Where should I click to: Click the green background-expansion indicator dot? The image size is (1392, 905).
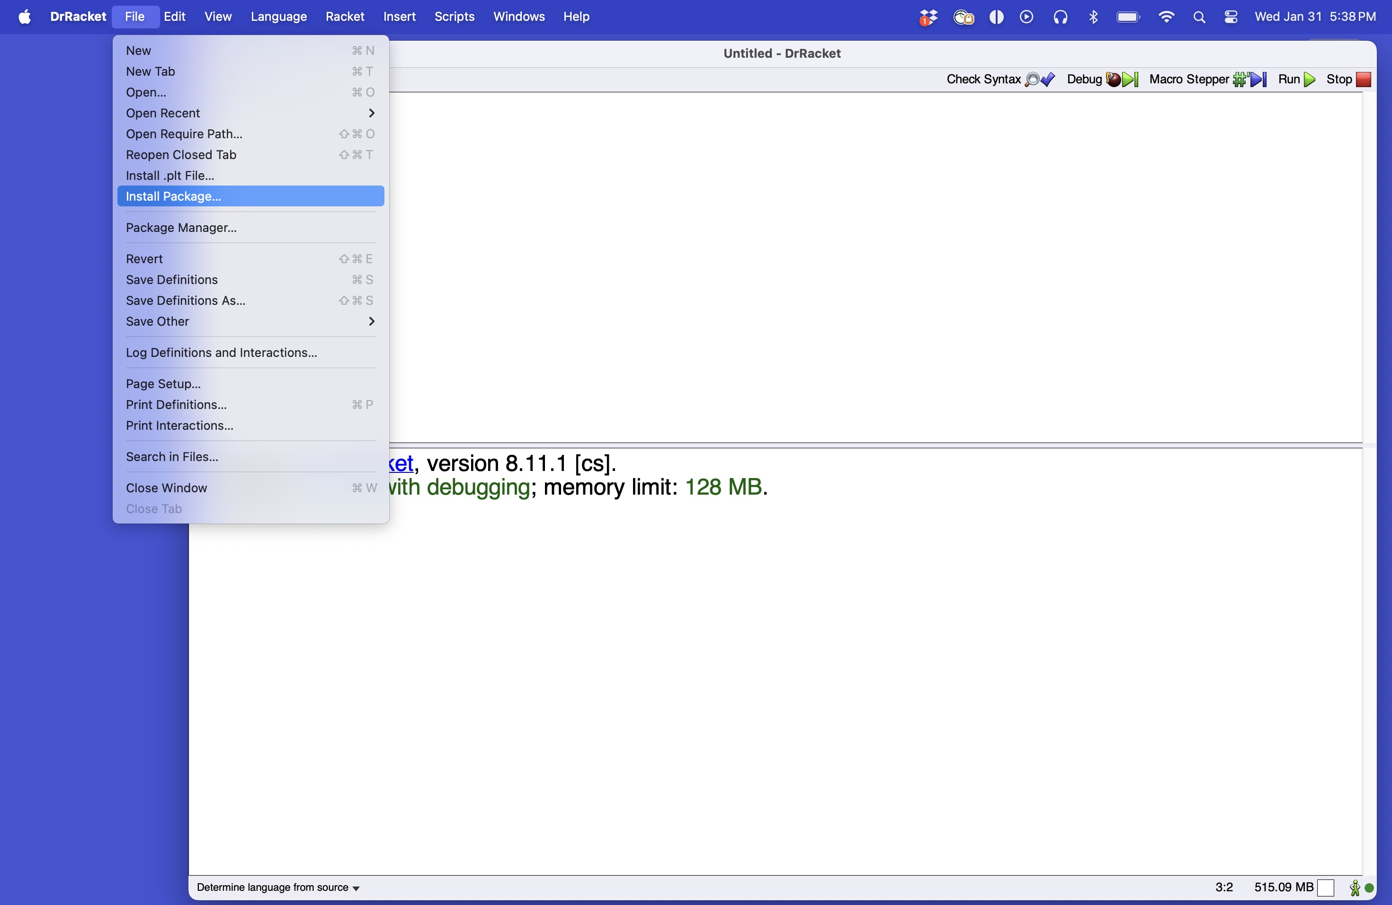(1369, 888)
